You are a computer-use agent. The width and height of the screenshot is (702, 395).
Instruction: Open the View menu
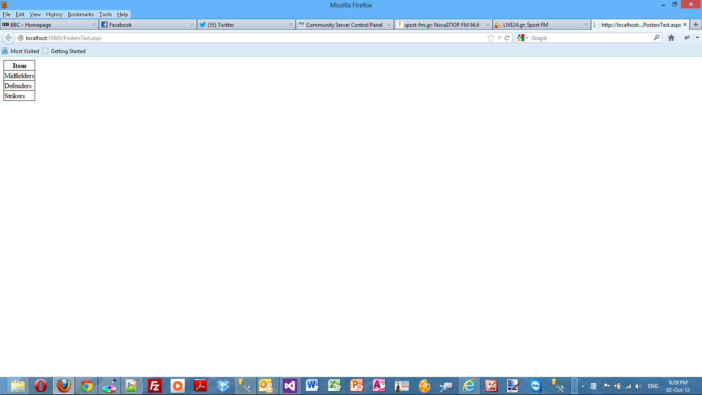pyautogui.click(x=35, y=14)
